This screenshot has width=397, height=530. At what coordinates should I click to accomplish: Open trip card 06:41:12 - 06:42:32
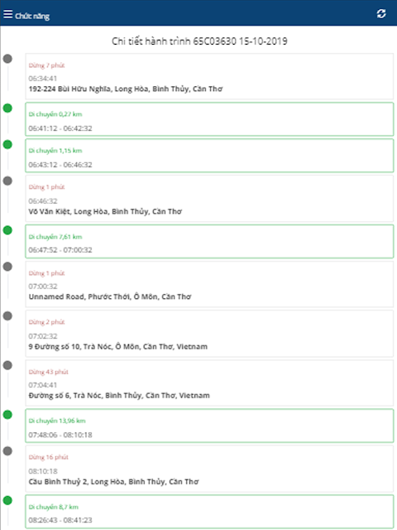(x=209, y=119)
